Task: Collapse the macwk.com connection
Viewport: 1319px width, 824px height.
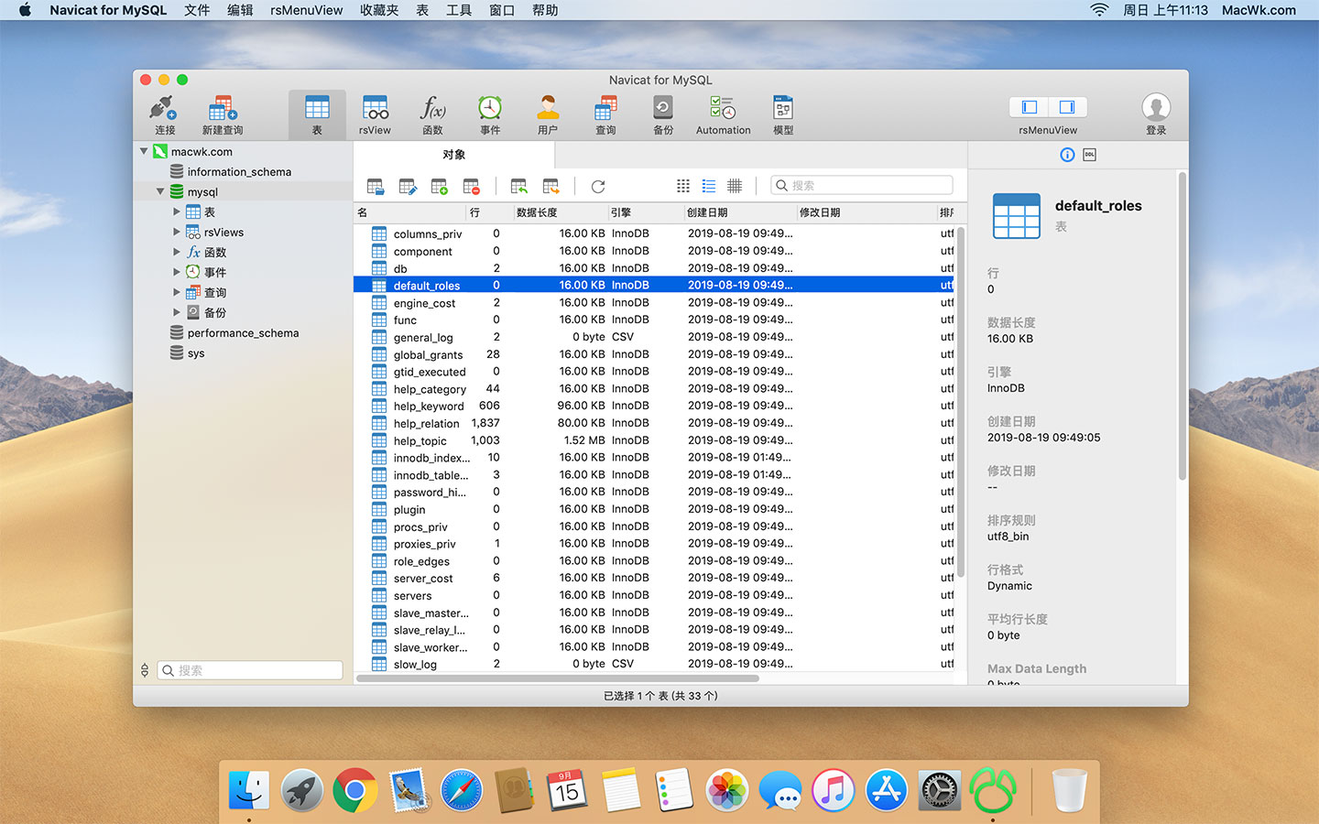Action: tap(144, 151)
